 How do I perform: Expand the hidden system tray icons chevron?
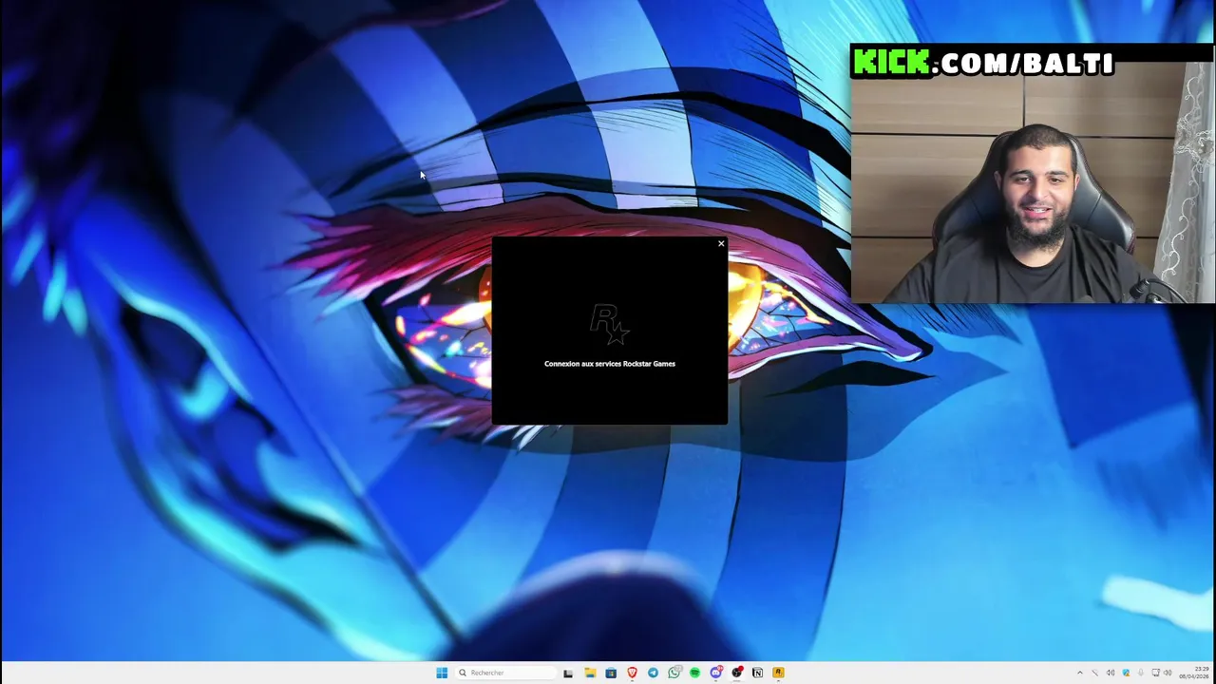(x=1080, y=673)
